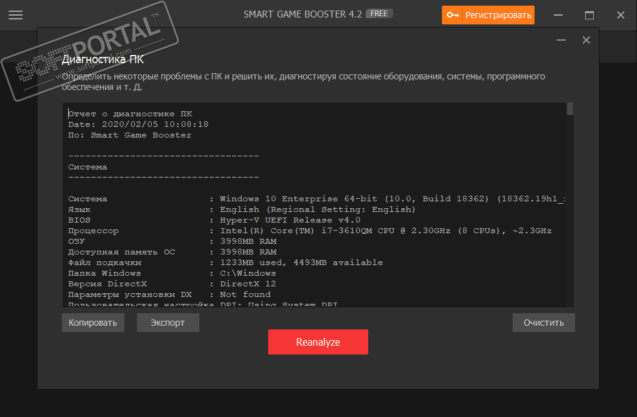Click the FREE badge next to title
Viewport: 637px width, 417px height.
(379, 14)
